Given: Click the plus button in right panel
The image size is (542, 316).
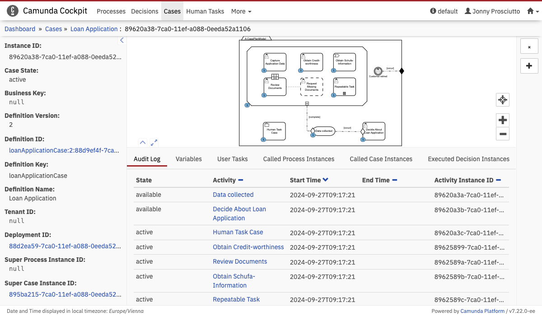Looking at the screenshot, I should pos(529,65).
